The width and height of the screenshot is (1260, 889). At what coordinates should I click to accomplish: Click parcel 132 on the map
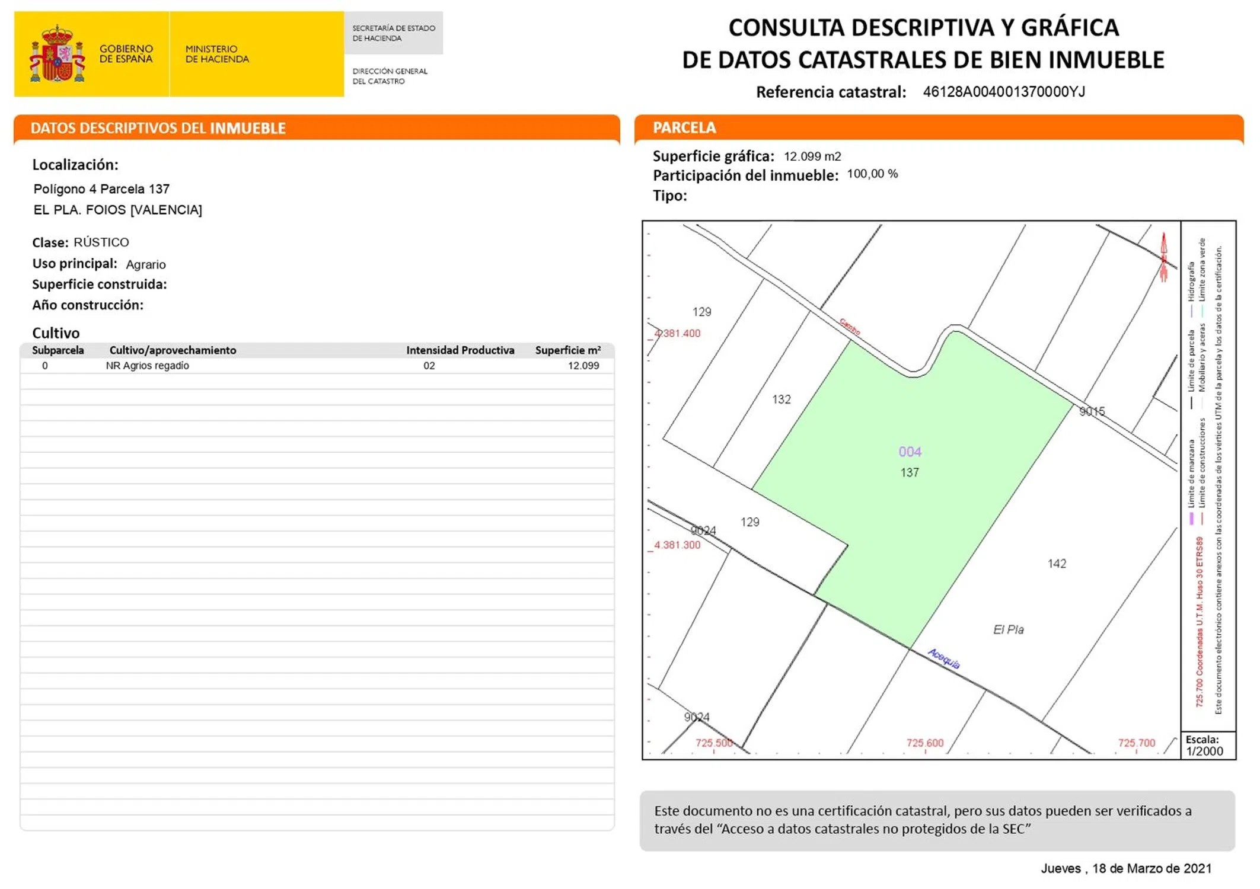781,399
